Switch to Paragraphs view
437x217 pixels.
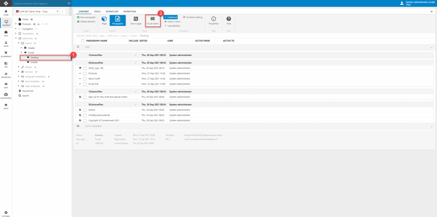click(117, 19)
